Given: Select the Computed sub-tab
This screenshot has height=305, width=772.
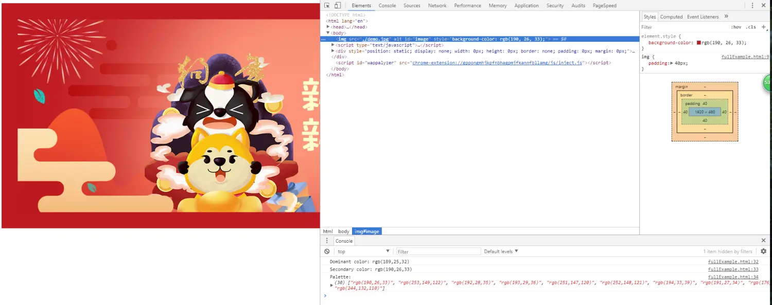Looking at the screenshot, I should [x=671, y=16].
